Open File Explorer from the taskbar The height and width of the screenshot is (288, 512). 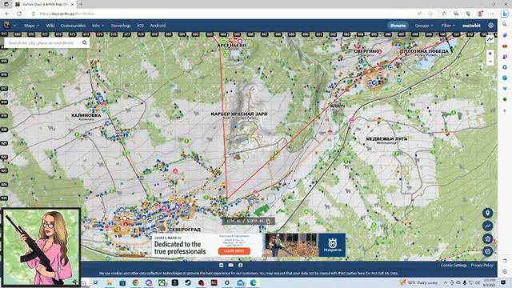tap(110, 282)
